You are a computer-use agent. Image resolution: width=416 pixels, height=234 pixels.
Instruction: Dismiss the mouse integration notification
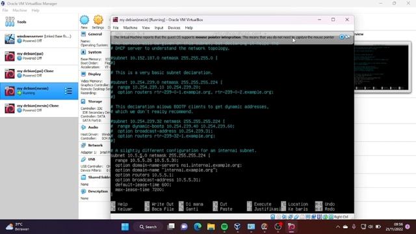(x=342, y=37)
